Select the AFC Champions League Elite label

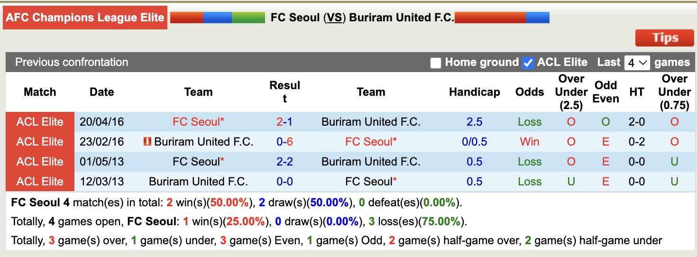[85, 18]
